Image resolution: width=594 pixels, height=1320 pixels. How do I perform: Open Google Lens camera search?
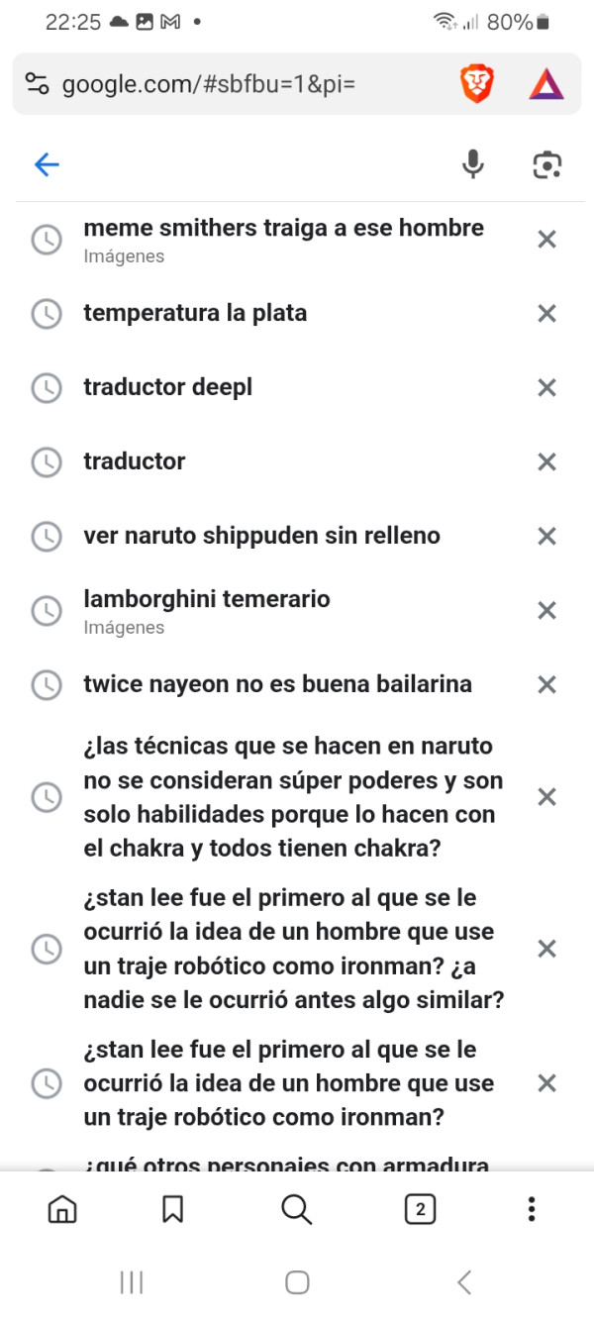546,164
